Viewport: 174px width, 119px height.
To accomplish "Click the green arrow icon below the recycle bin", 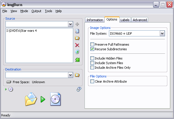I will [78, 59].
